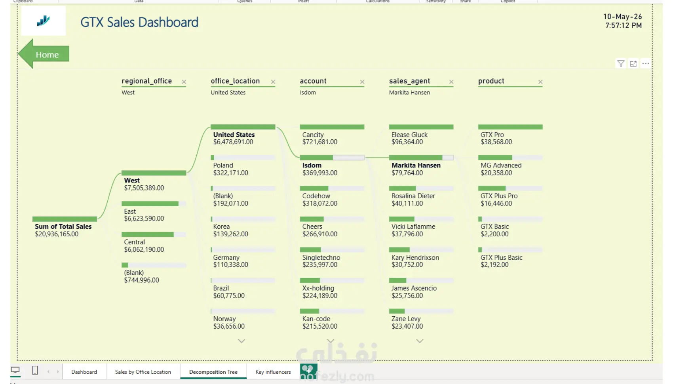
Task: Open the Sales by Office Location tab
Action: coord(143,372)
